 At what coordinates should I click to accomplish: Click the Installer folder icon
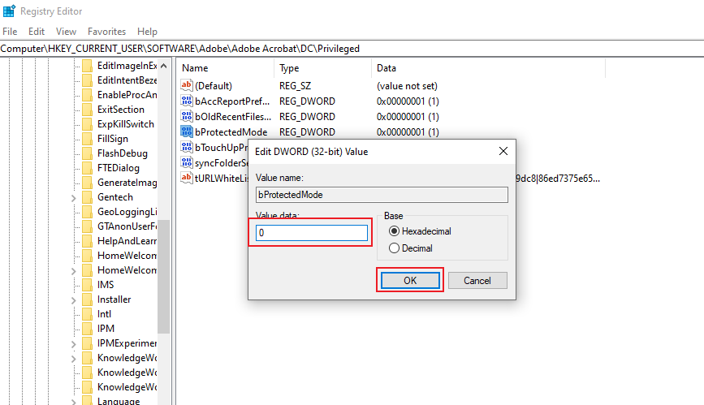click(87, 299)
